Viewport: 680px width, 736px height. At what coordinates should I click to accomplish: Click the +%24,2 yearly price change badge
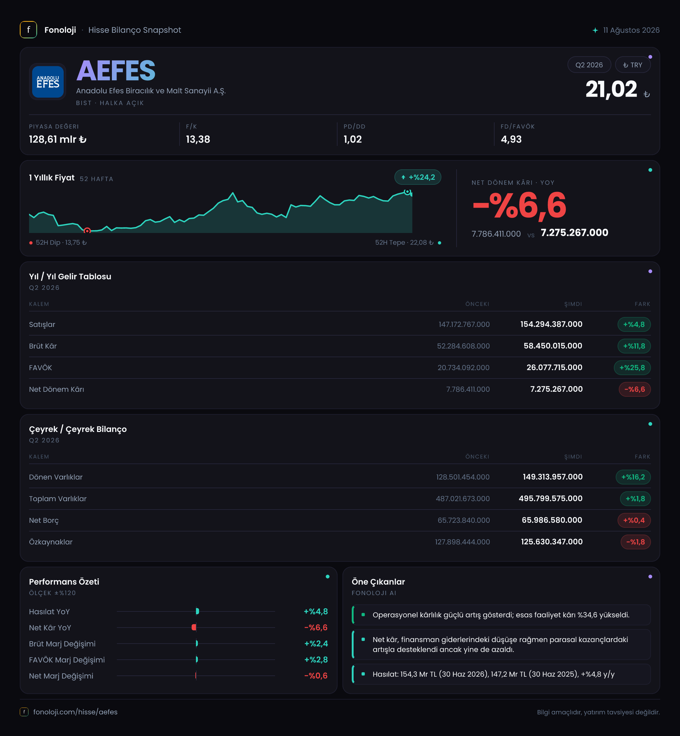[418, 177]
